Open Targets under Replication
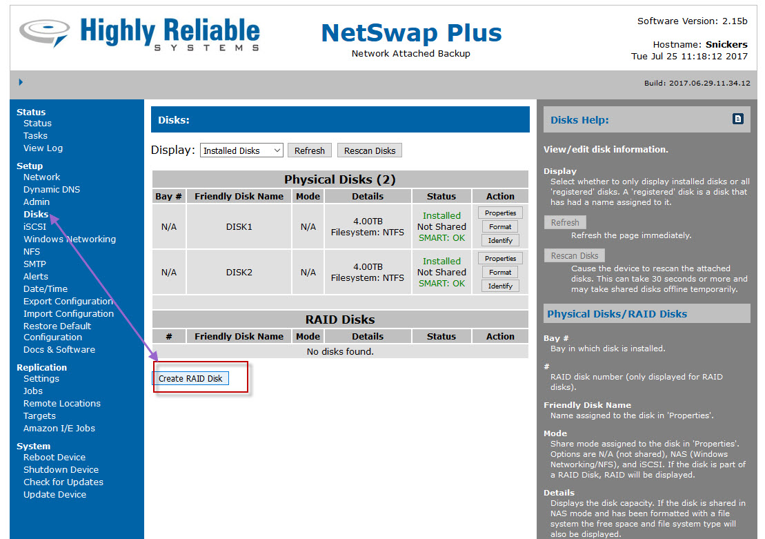Image resolution: width=765 pixels, height=539 pixels. [39, 416]
